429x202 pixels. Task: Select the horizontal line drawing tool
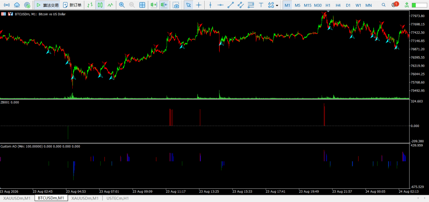220,5
